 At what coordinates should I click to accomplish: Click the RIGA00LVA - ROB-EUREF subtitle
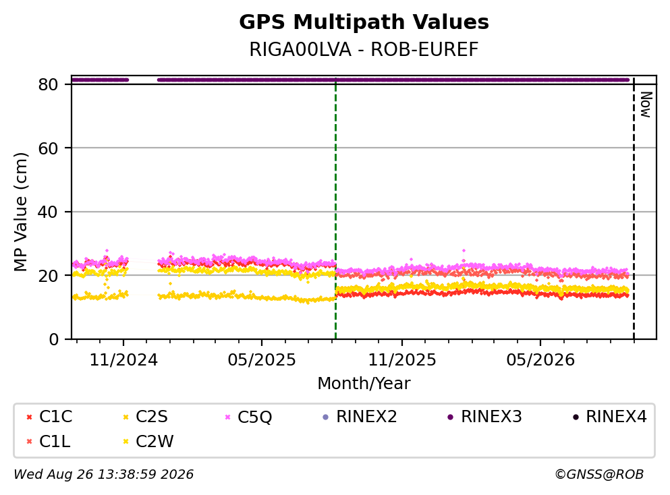pyautogui.click(x=364, y=49)
